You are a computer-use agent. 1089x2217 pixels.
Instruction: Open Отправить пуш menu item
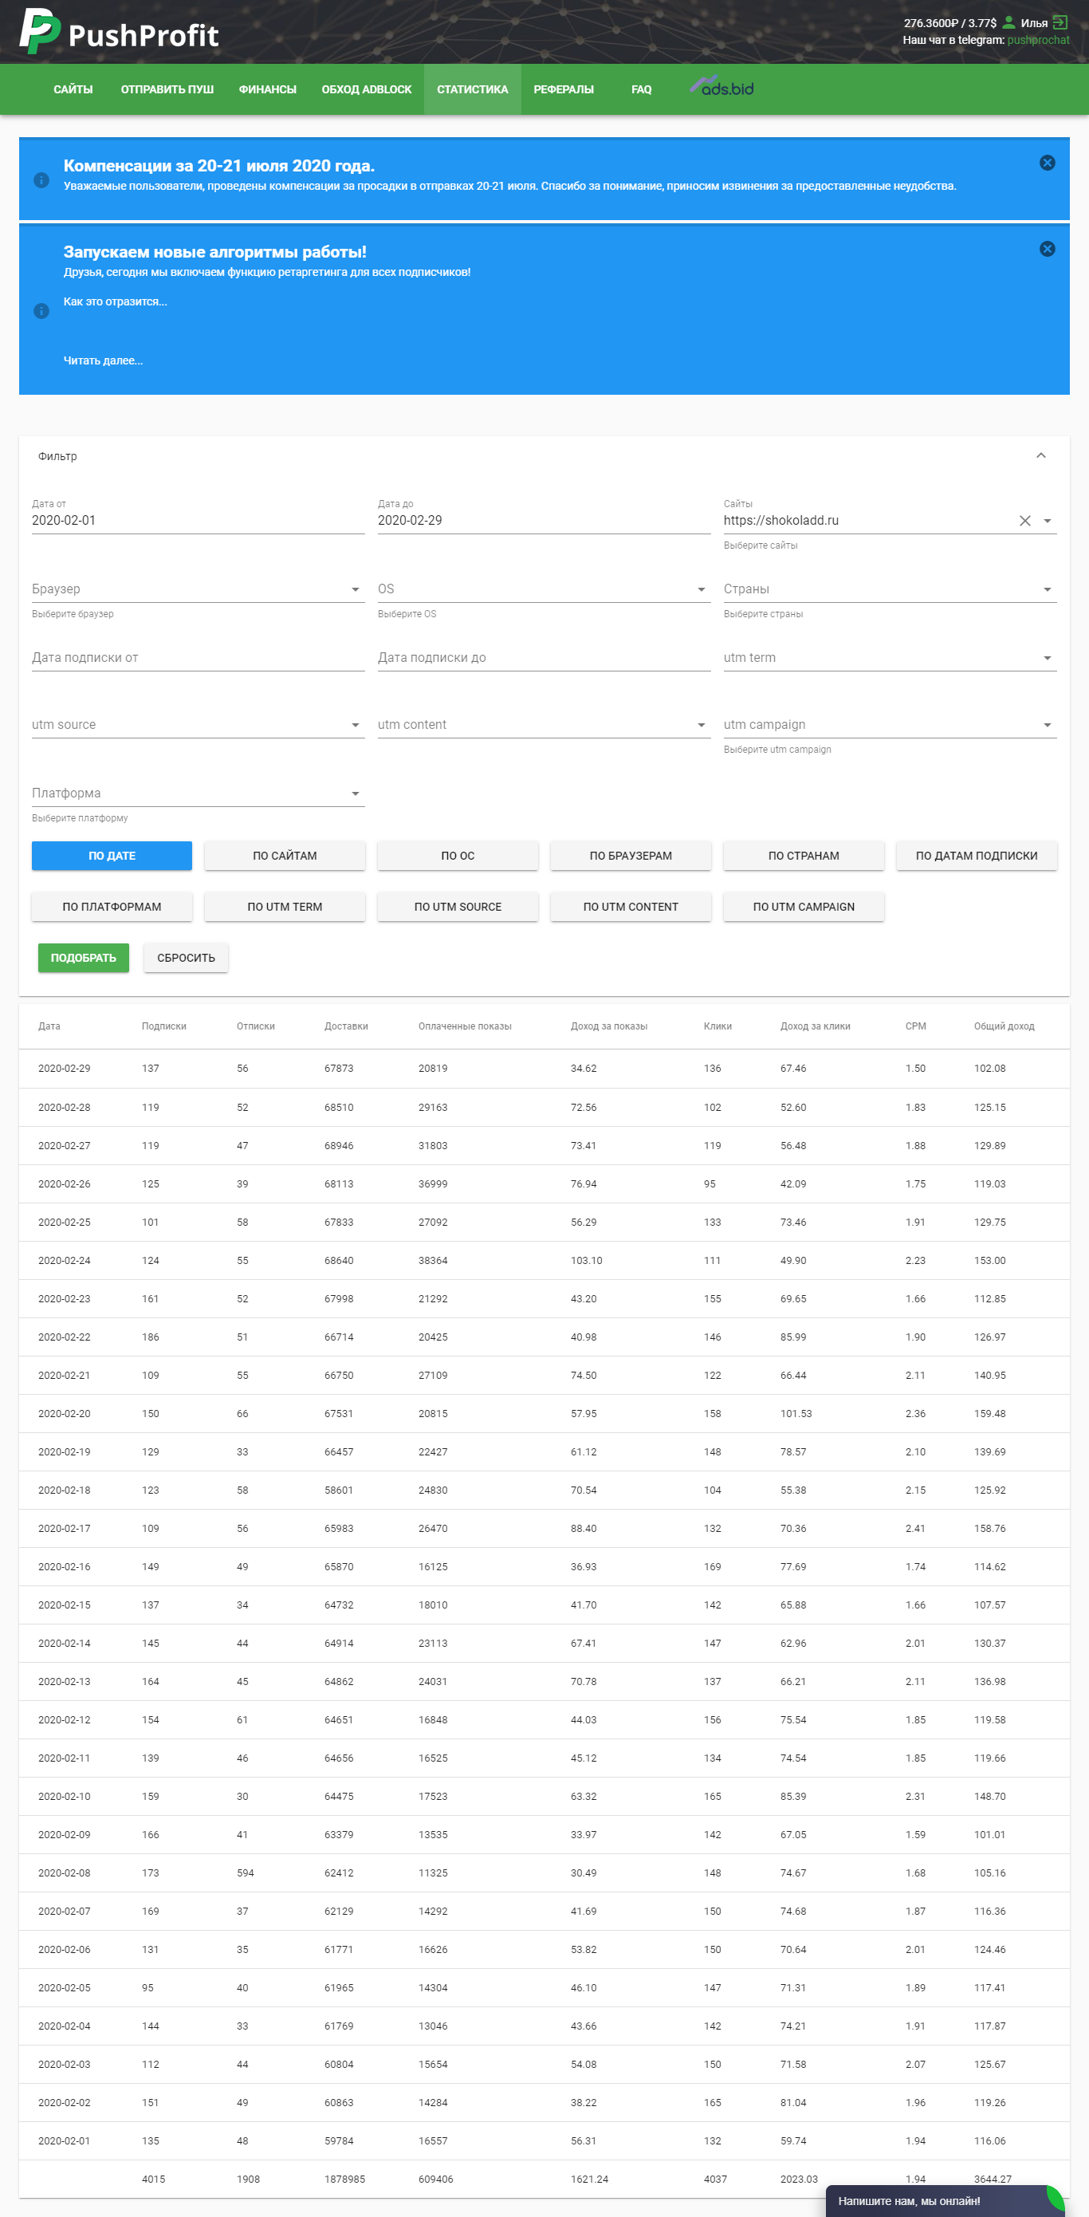click(167, 89)
